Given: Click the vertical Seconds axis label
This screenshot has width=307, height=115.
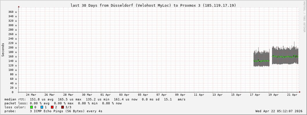Looking at the screenshot, I should click(3, 50).
